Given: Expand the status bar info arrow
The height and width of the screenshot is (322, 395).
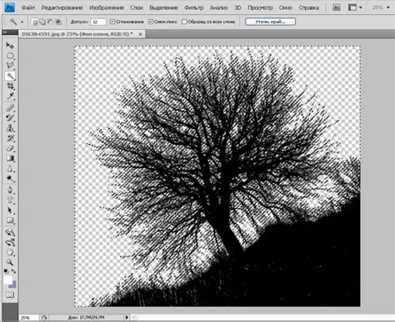Looking at the screenshot, I should point(127,317).
